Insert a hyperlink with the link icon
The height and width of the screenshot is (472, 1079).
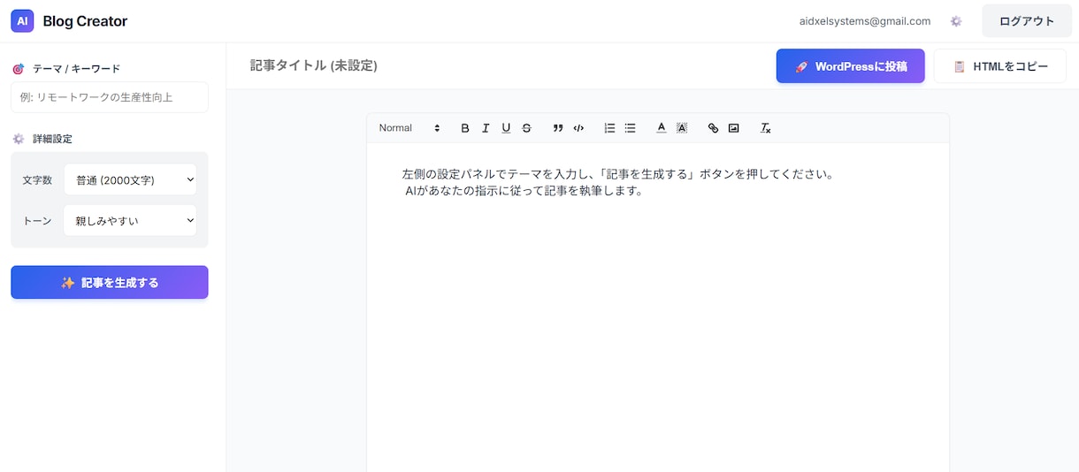[x=713, y=128]
